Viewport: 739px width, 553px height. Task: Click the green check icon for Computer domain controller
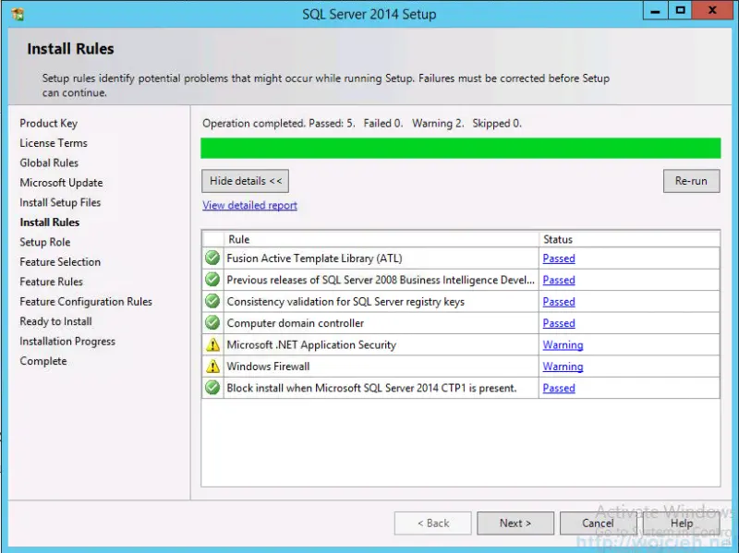point(212,323)
